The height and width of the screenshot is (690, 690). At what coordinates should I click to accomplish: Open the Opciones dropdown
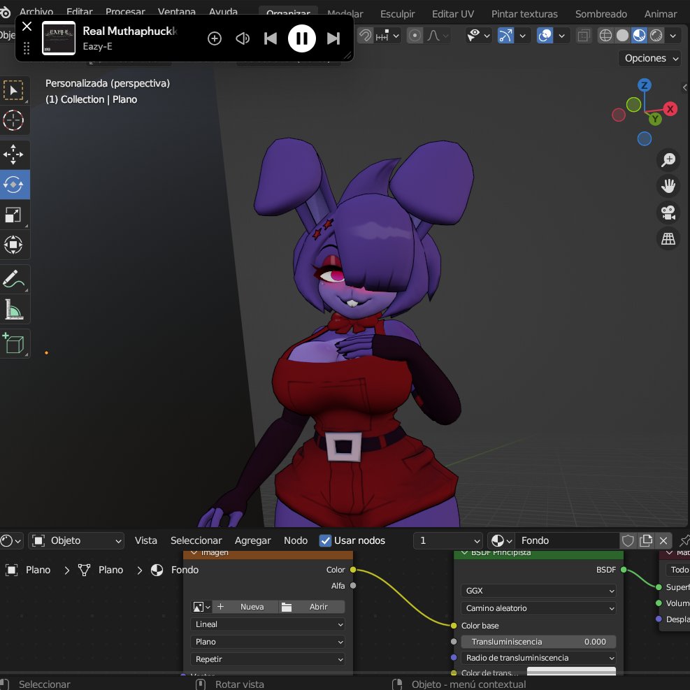pyautogui.click(x=651, y=58)
